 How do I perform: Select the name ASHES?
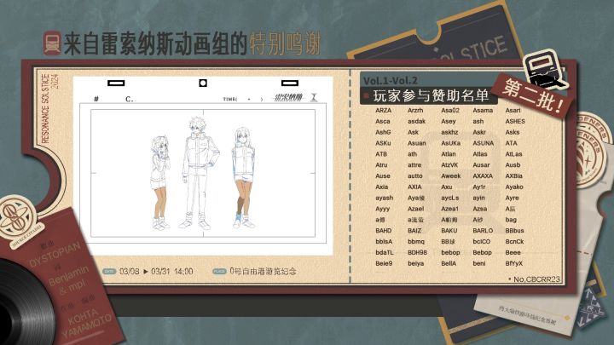point(515,121)
